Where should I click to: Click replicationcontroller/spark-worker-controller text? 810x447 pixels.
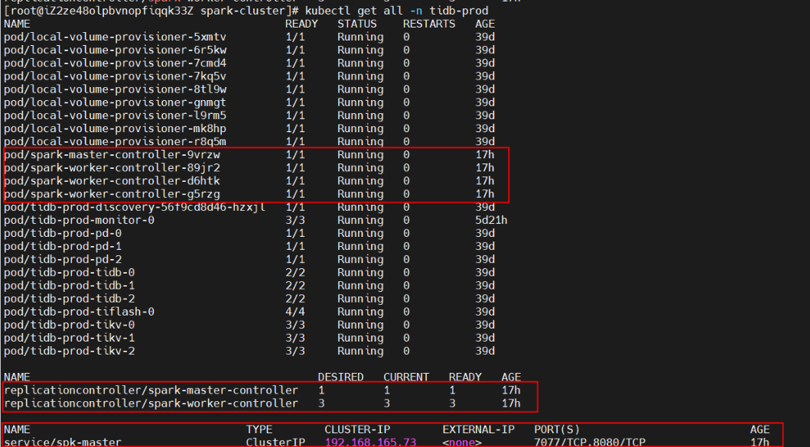pos(151,403)
